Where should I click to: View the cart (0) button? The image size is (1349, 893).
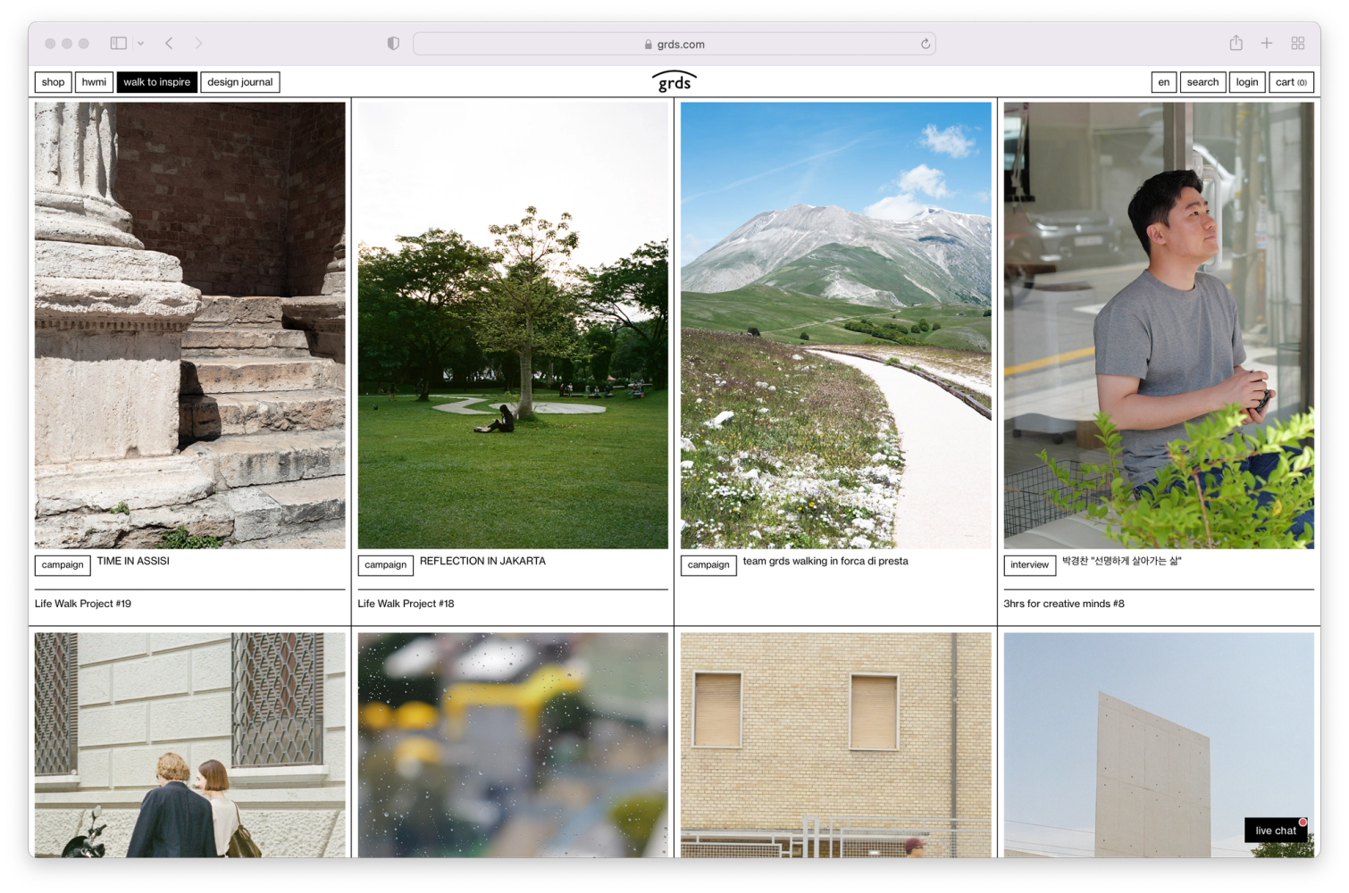click(x=1291, y=82)
